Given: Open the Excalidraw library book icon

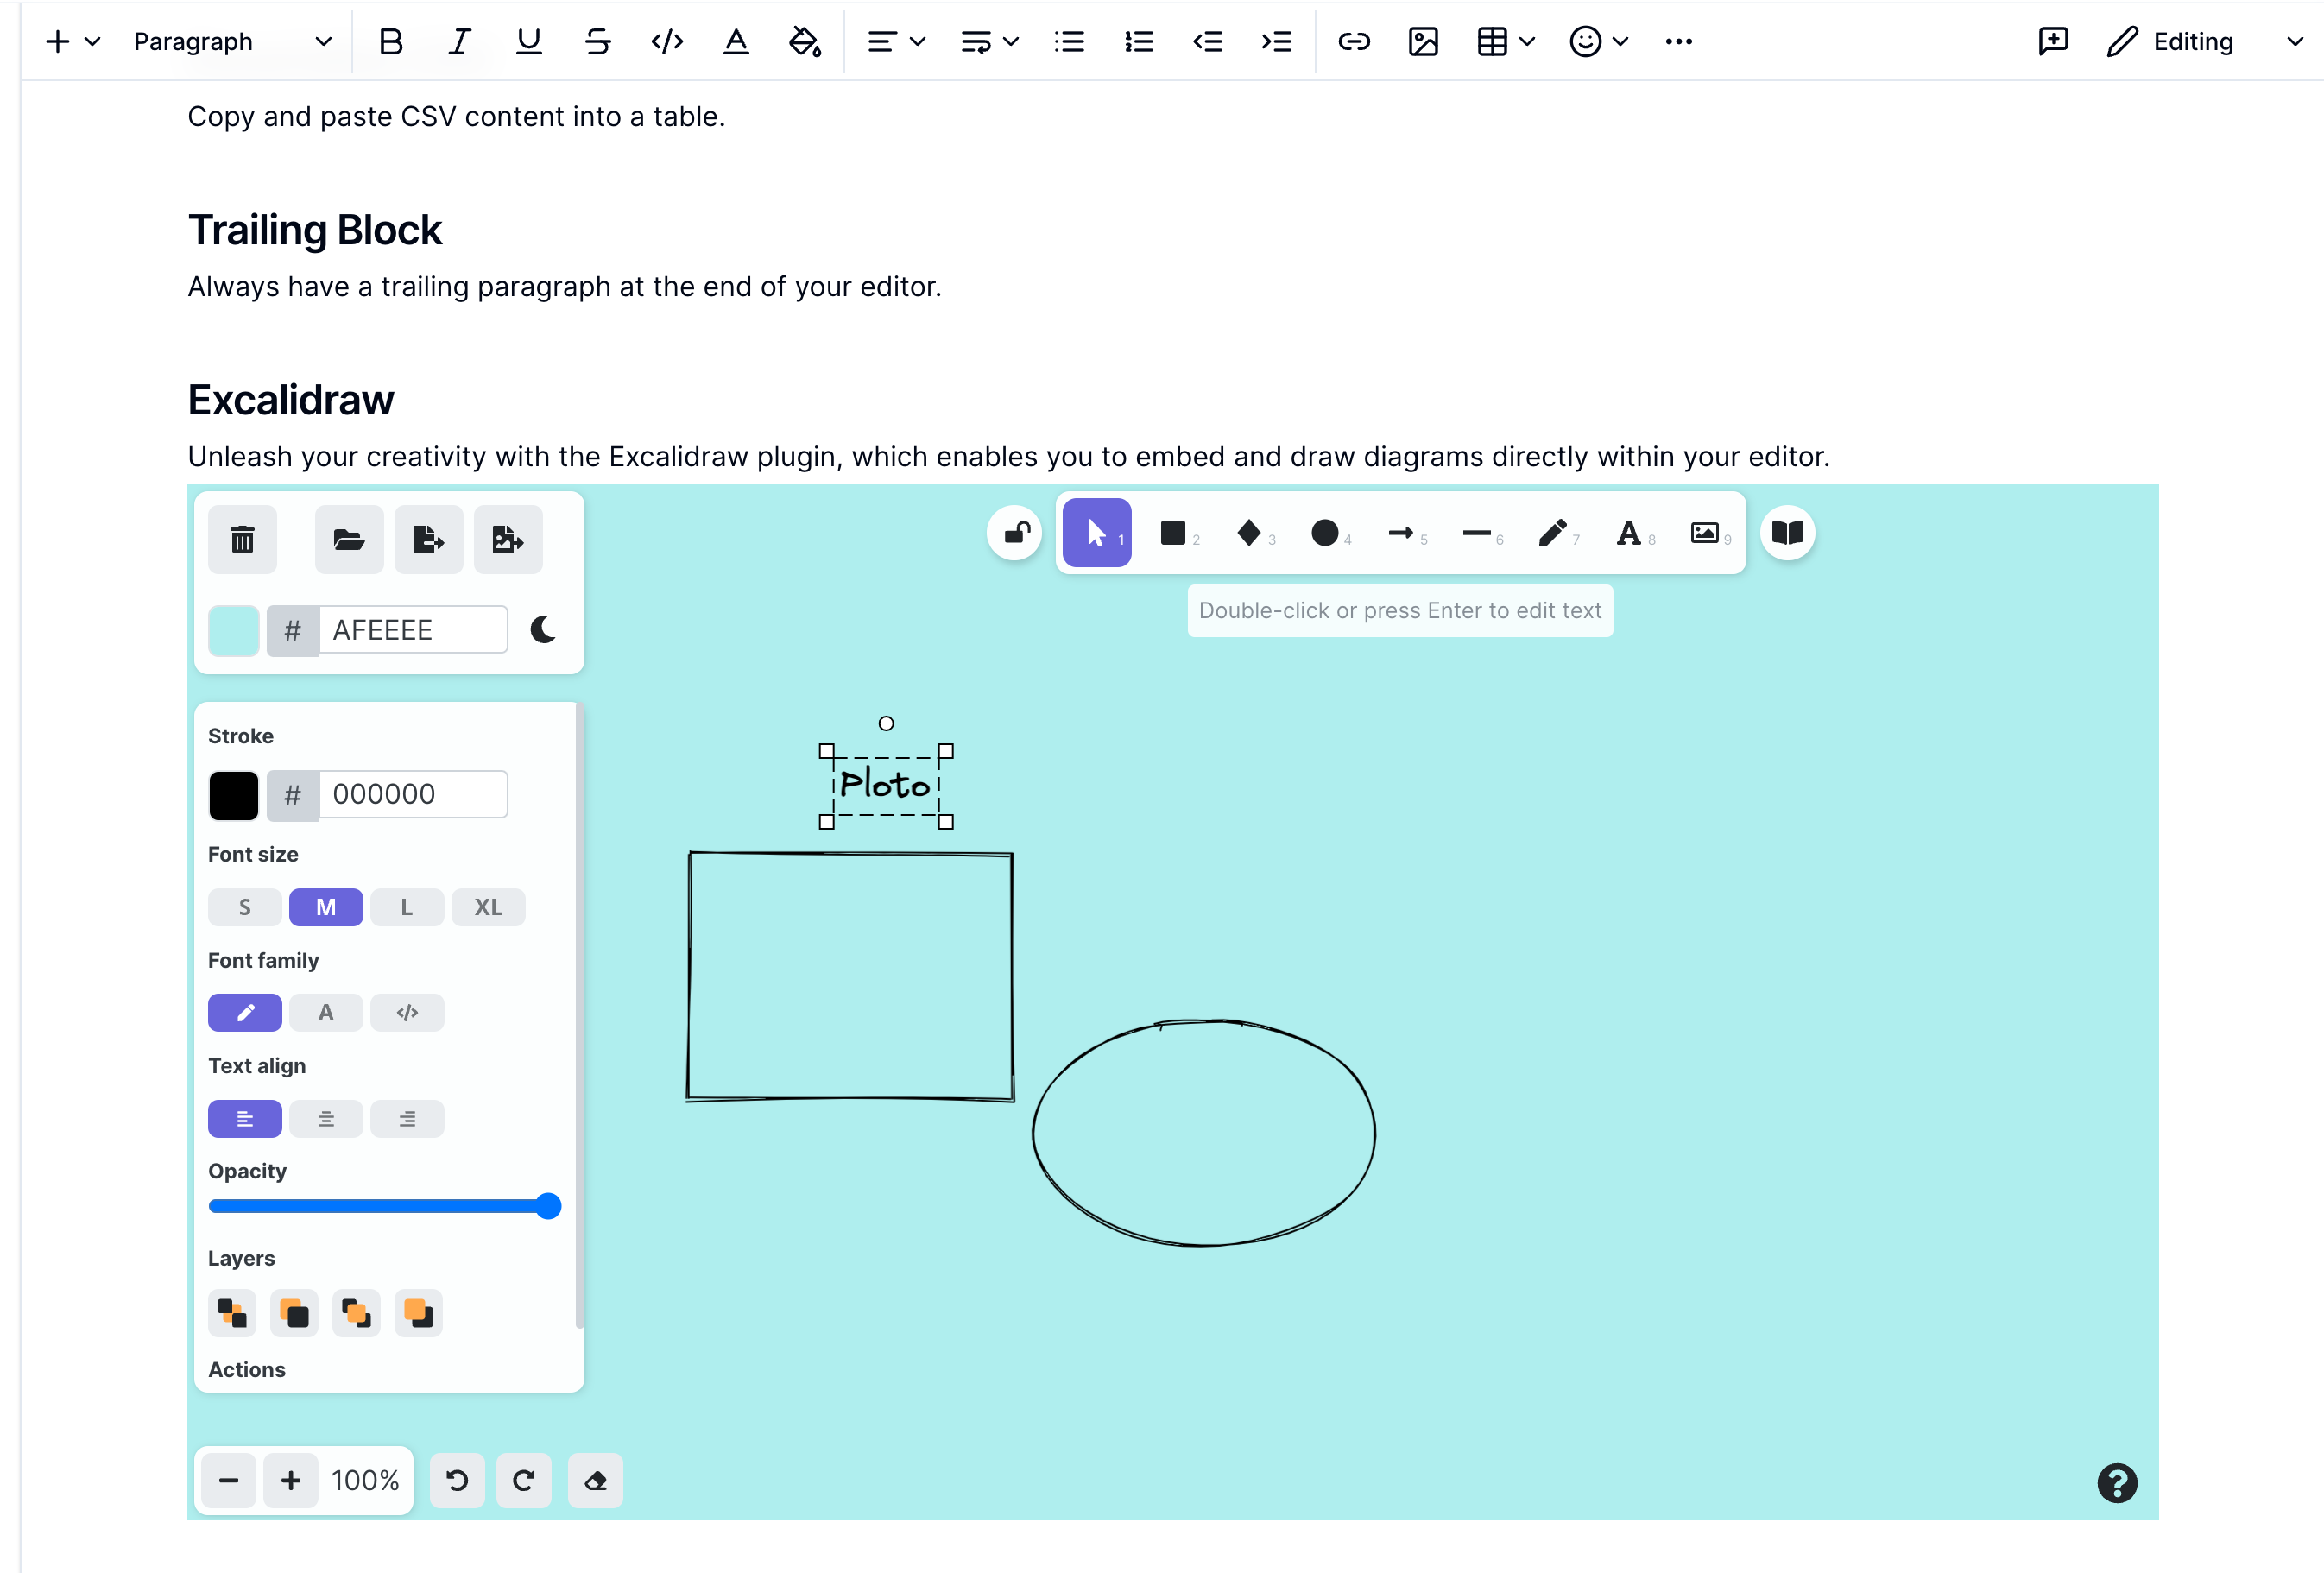Looking at the screenshot, I should point(1787,533).
